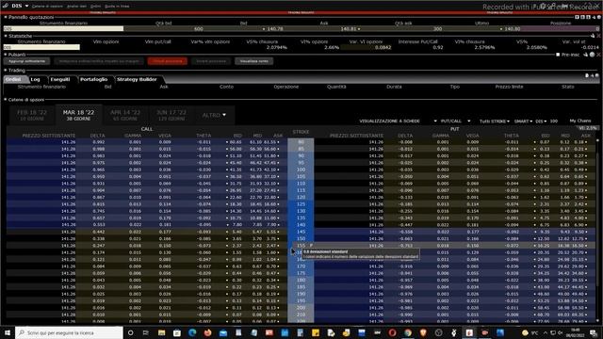Close the Statistiche panel with its X icon
Image resolution: width=603 pixels, height=339 pixels.
[x=598, y=36]
